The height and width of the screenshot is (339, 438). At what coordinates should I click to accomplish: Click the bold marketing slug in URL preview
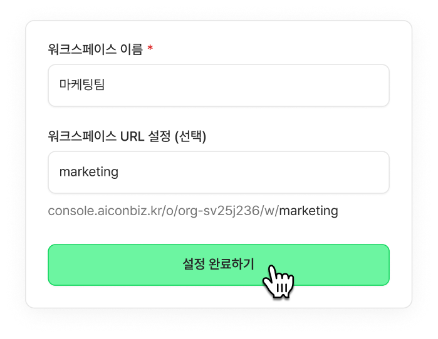(309, 211)
